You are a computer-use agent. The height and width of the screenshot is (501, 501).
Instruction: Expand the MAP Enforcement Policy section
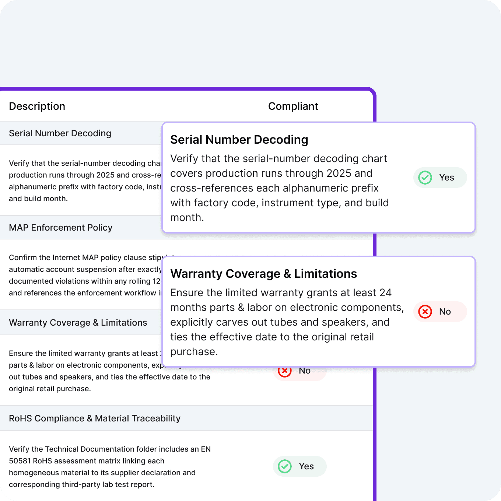(x=61, y=227)
